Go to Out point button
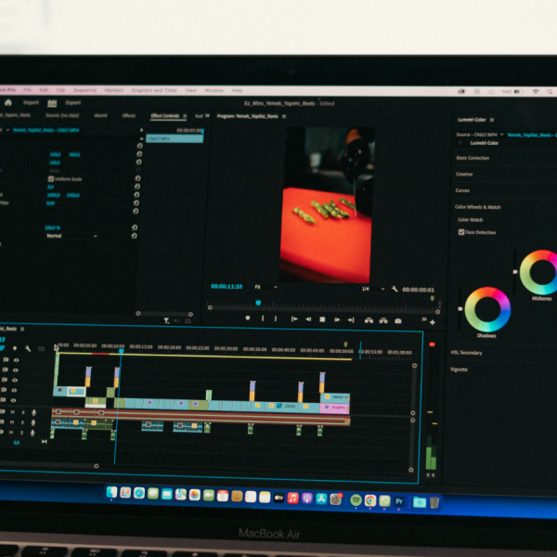 (351, 320)
